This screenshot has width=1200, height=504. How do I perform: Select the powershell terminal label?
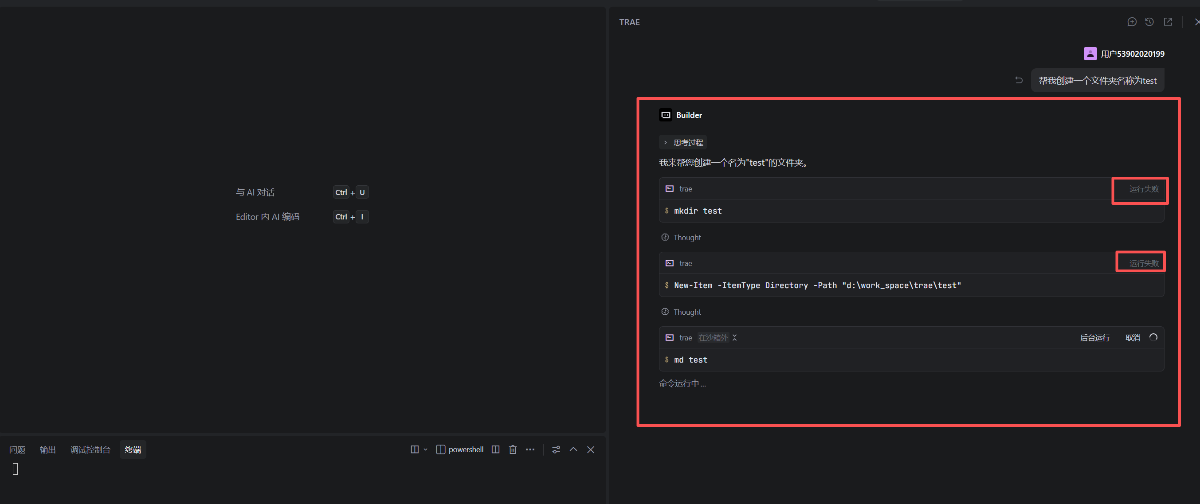tap(465, 449)
